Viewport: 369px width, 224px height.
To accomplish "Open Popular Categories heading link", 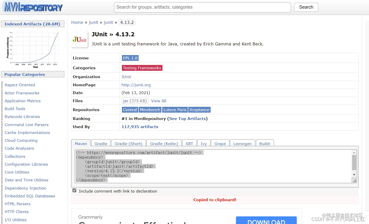I will pyautogui.click(x=25, y=74).
